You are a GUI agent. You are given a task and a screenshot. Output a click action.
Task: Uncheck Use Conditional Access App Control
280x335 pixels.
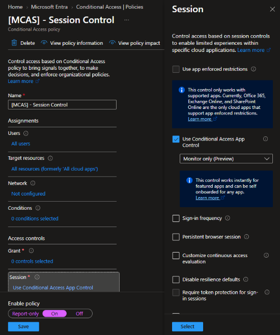point(176,139)
